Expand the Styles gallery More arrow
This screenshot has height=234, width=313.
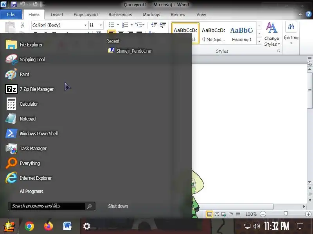click(259, 41)
